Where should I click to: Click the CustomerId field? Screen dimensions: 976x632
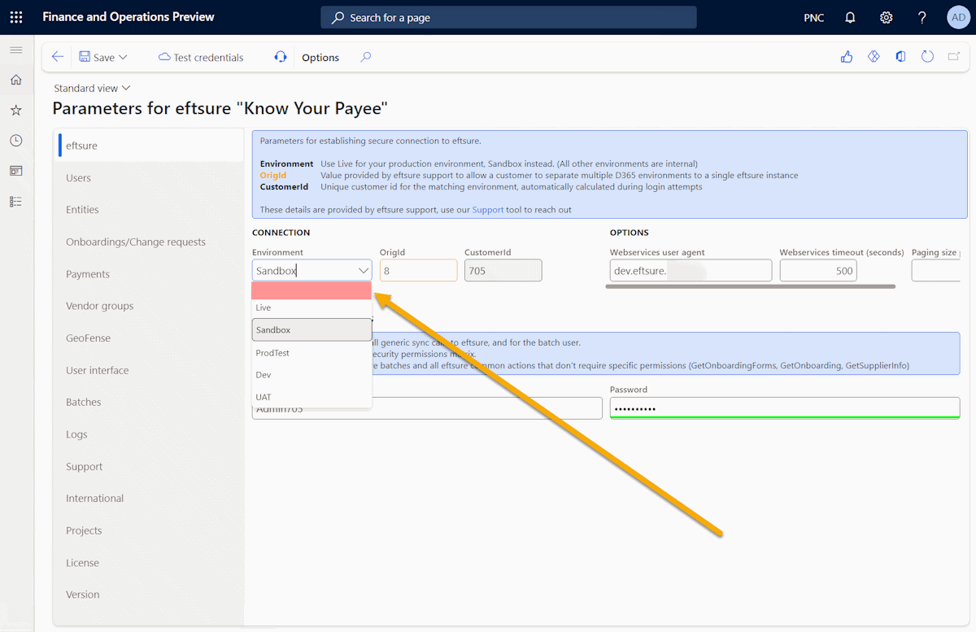pos(503,270)
